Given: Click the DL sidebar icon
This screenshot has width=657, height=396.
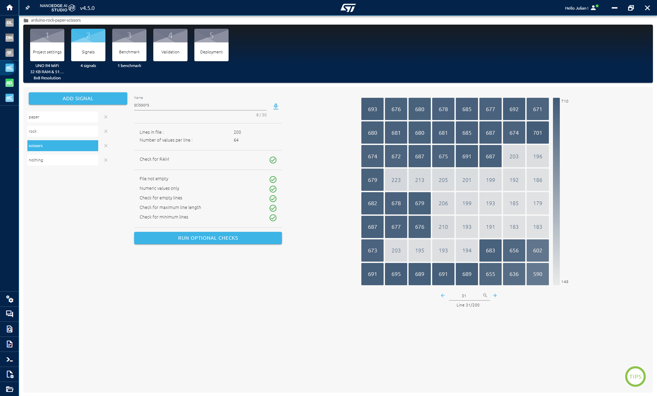Looking at the screenshot, I should (9, 22).
